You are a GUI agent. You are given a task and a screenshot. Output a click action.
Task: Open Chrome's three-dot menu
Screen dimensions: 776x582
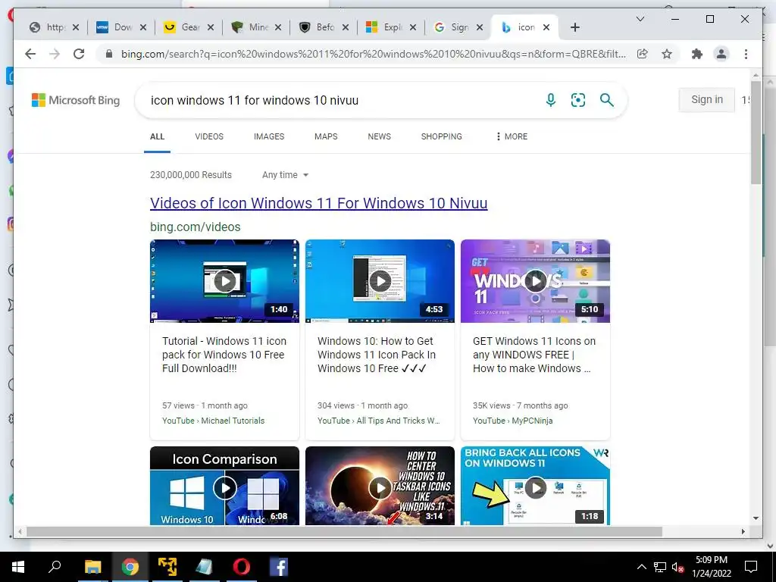tap(746, 54)
